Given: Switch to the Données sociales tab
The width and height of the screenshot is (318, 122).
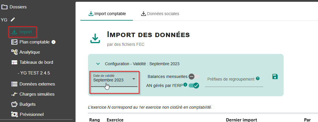Looking at the screenshot, I should (x=160, y=14).
